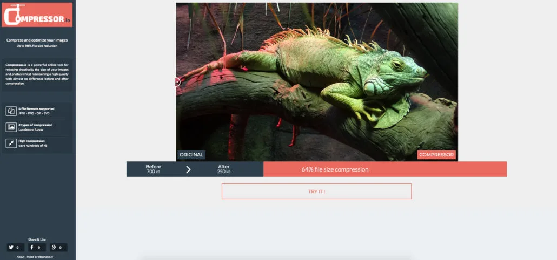Image resolution: width=557 pixels, height=260 pixels.
Task: Click "2 types of compression" text
Action: 35,125
